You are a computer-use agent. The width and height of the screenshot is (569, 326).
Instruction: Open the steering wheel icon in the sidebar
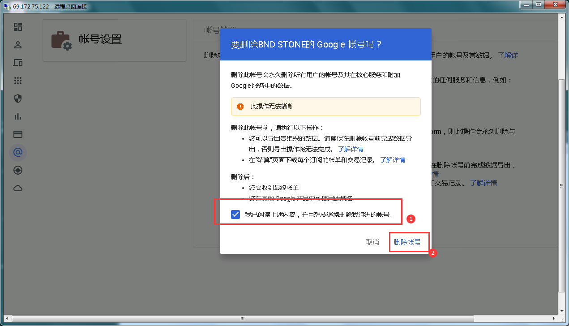18,170
